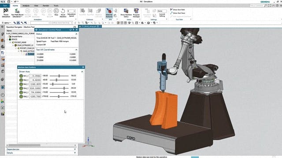Image resolution: width=282 pixels, height=158 pixels.
Task: Click the axis value field showing 116.1602
Action: [x=35, y=88]
